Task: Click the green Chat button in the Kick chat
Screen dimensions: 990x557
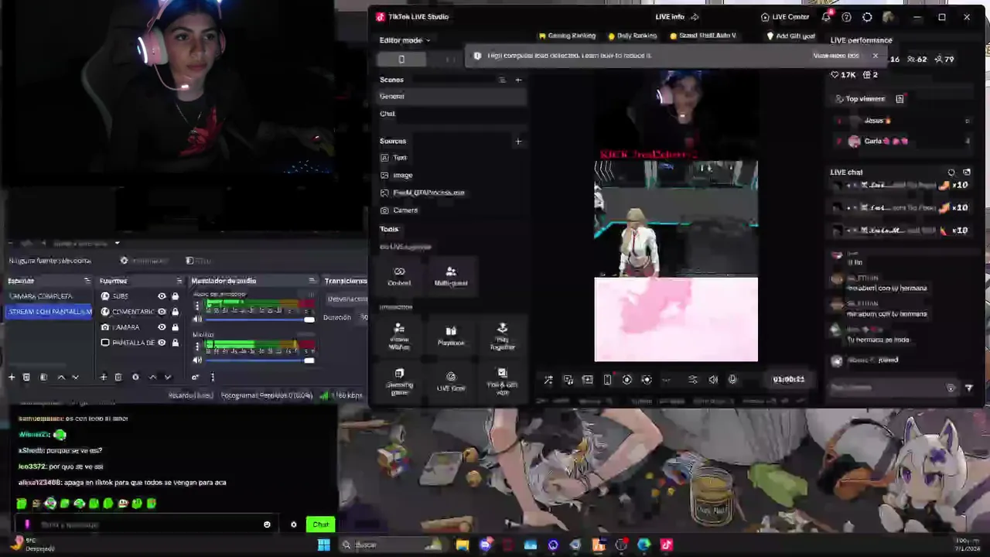Action: point(320,525)
